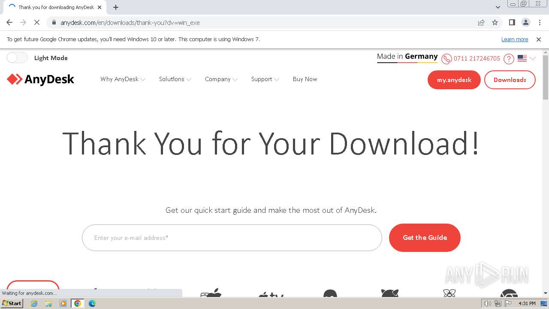Open the Windows Start menu

(12, 303)
